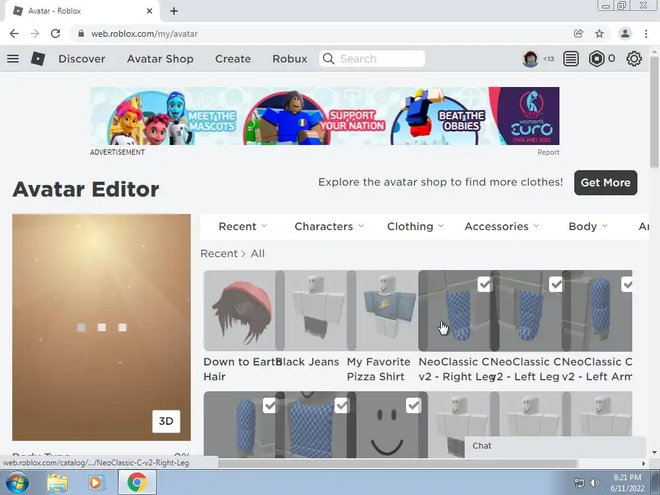Expand the Characters dropdown
The height and width of the screenshot is (495, 660).
coord(329,226)
